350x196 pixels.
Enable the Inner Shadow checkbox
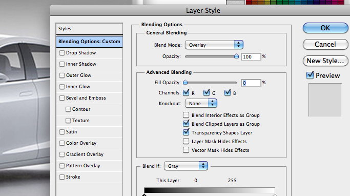(62, 64)
